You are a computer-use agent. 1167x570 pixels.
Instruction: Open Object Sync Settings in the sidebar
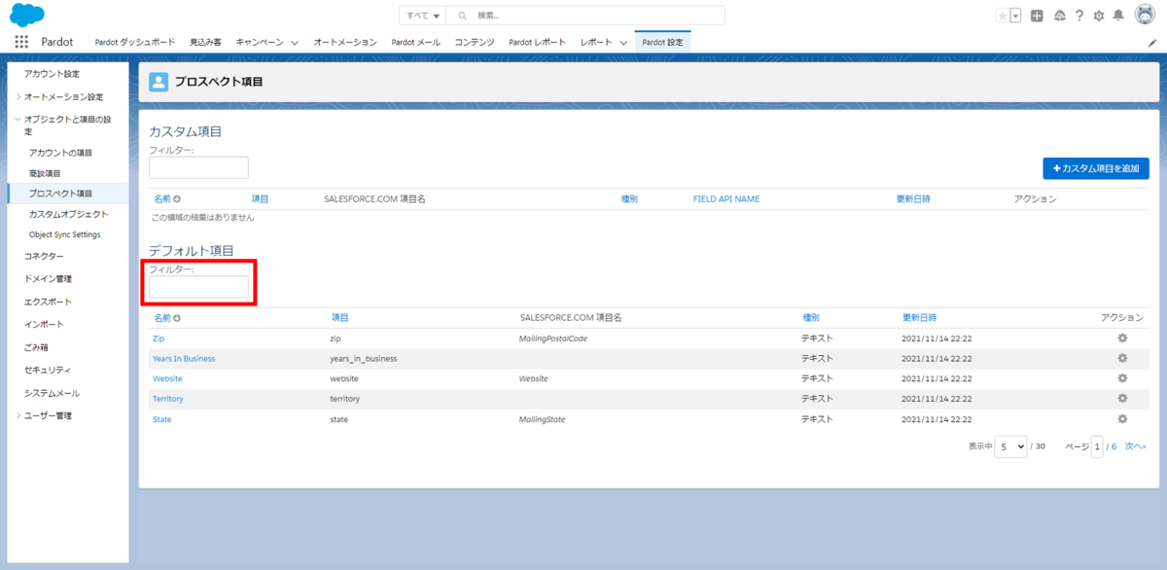click(x=64, y=234)
